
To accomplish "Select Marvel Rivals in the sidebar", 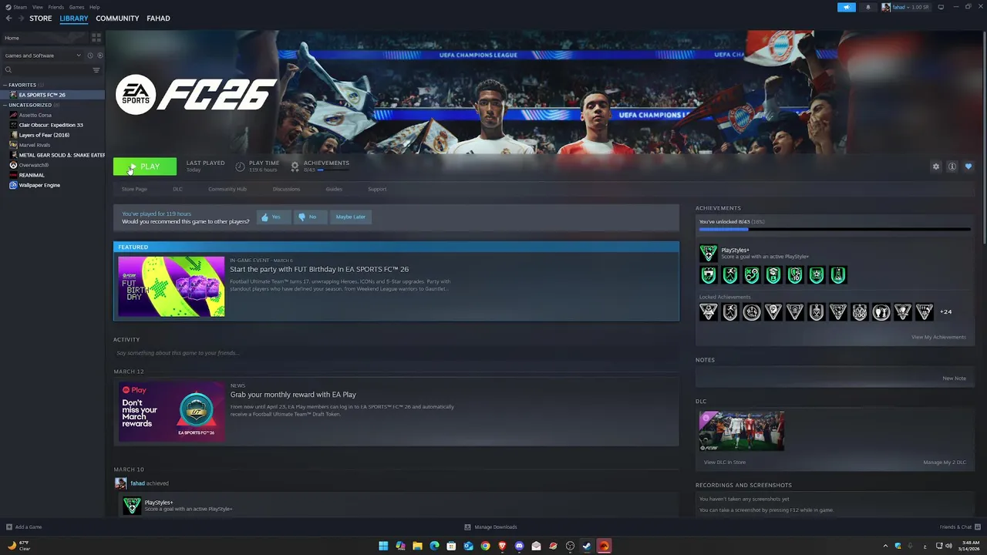I will [x=35, y=145].
